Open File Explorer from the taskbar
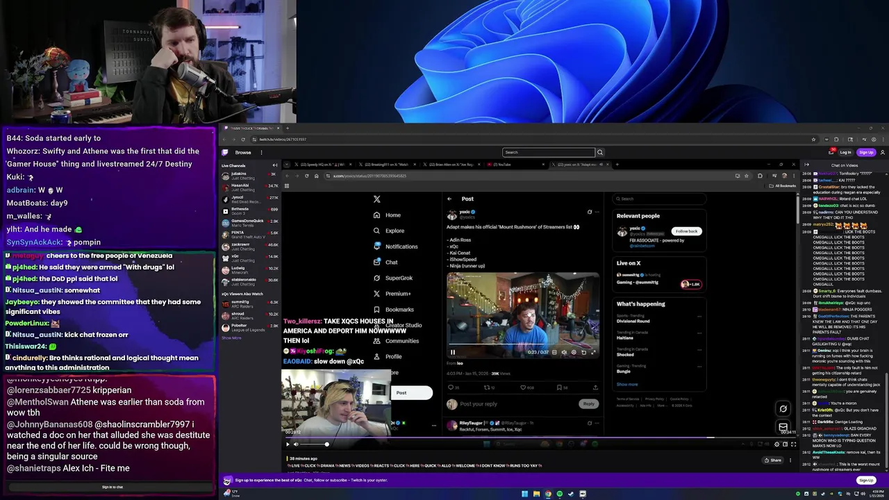 click(536, 494)
